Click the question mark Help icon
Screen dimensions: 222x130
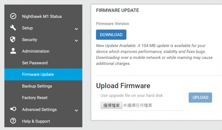coord(13,121)
